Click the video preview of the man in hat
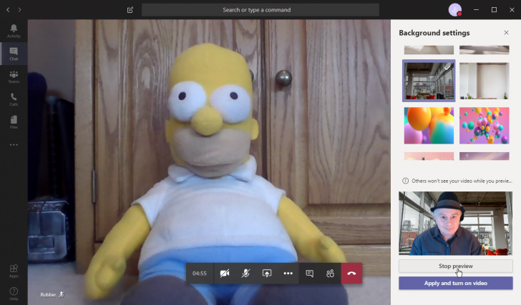 [x=456, y=223]
